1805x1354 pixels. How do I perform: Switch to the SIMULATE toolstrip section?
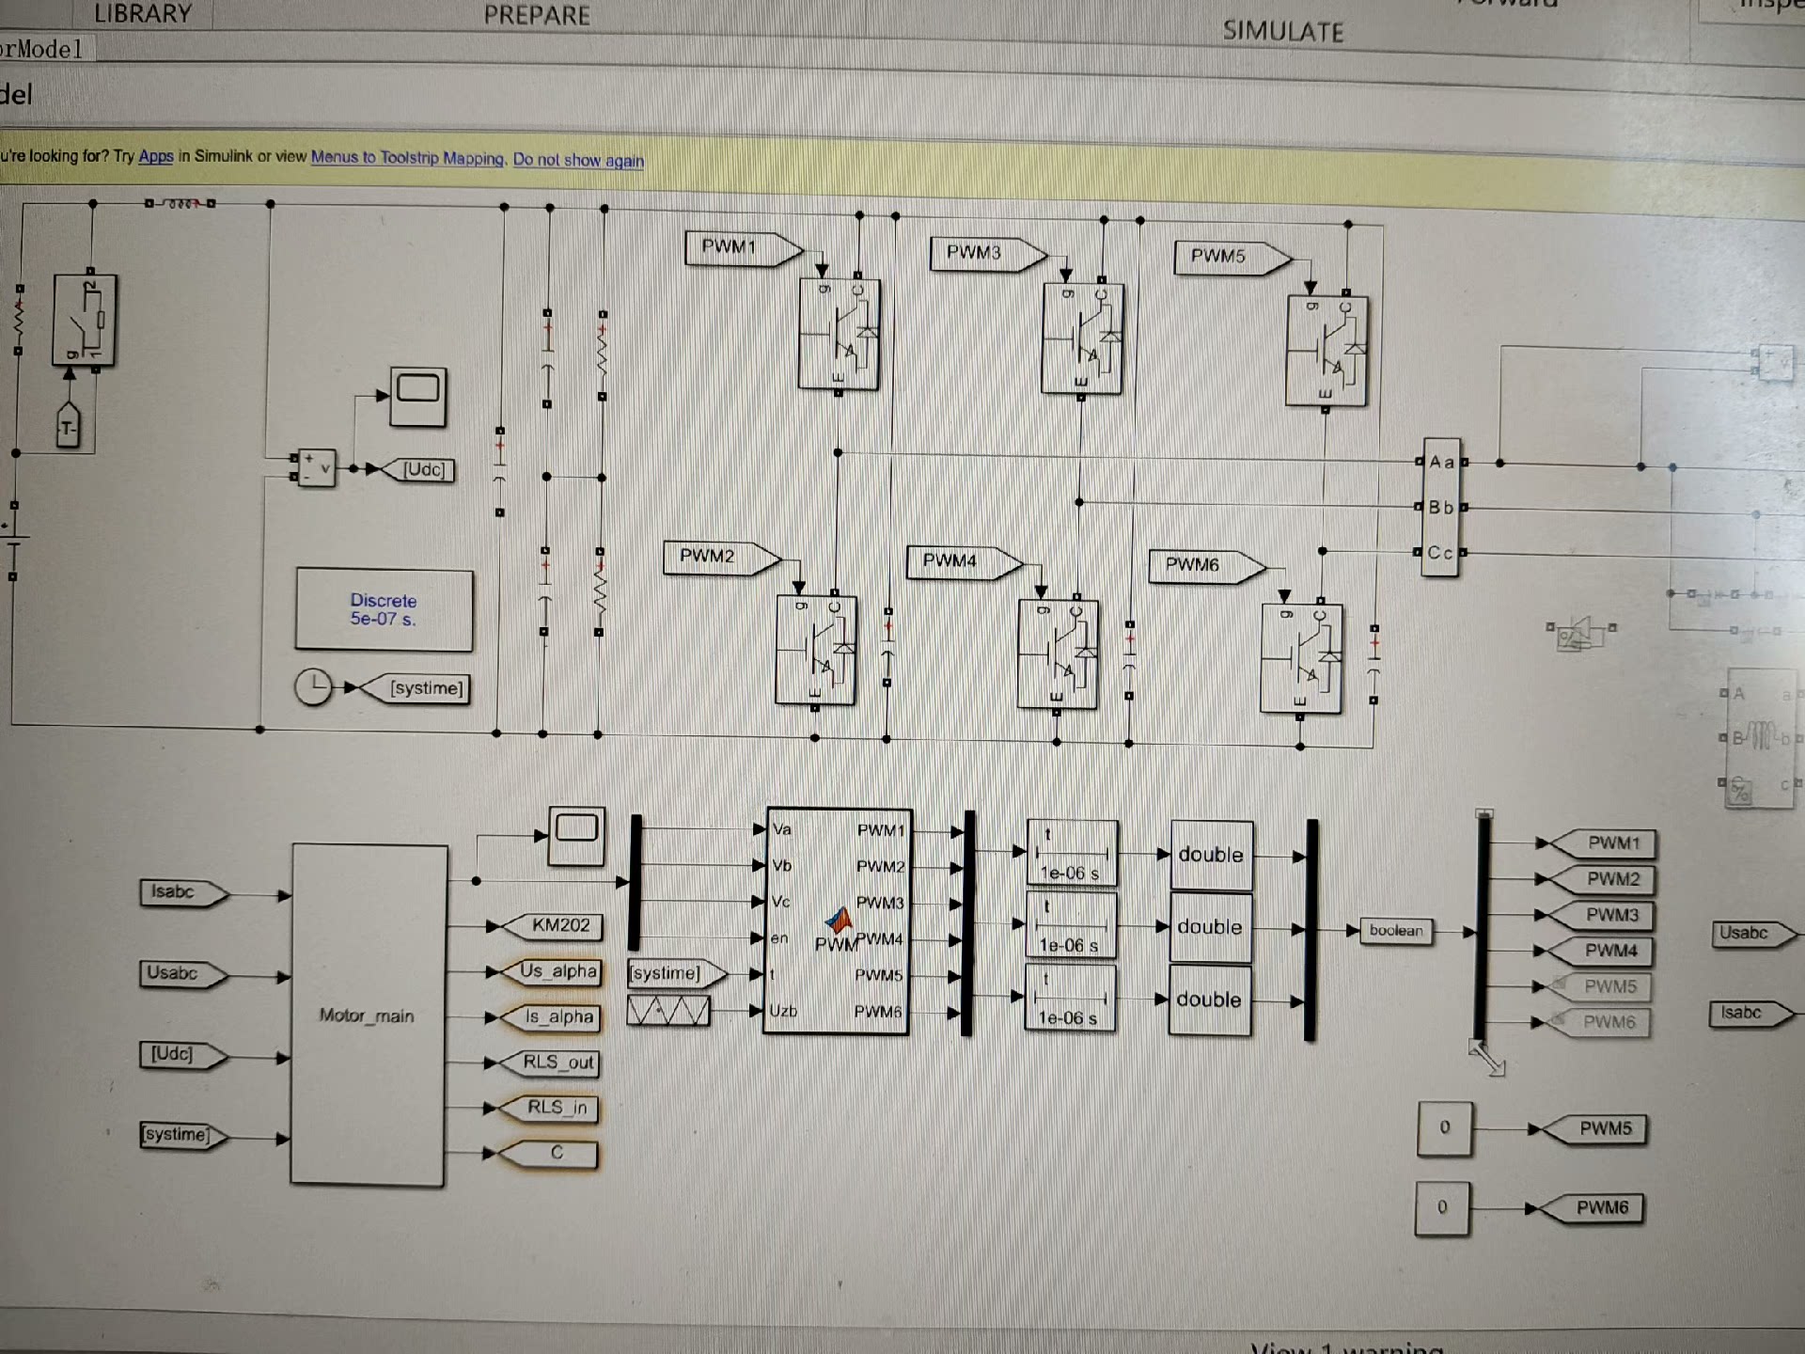1282,31
